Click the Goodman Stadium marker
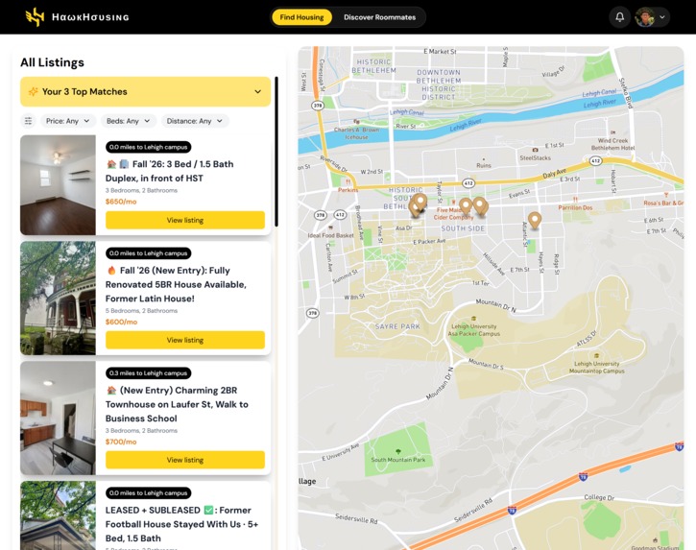The image size is (696, 550). 655,539
